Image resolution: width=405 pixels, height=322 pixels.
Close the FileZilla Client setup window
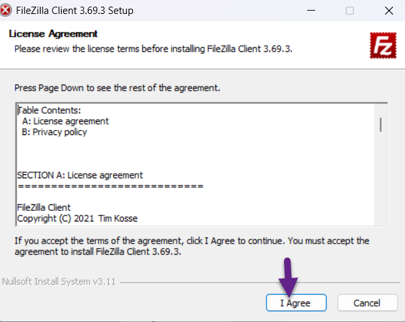388,11
